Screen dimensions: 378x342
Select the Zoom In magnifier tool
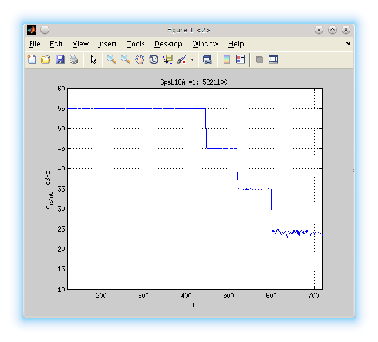coord(111,59)
